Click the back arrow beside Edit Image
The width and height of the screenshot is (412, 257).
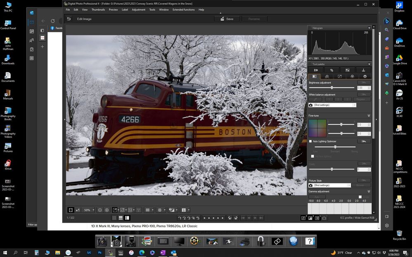click(x=69, y=19)
